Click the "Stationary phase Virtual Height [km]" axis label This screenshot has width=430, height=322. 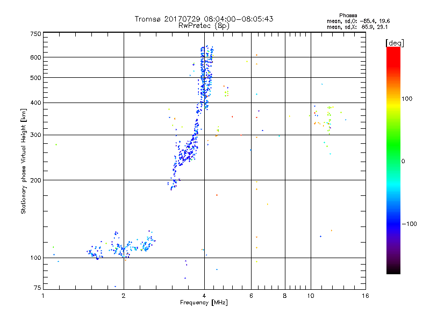23,161
